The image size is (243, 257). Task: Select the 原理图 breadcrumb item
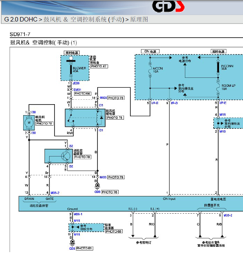click(139, 19)
